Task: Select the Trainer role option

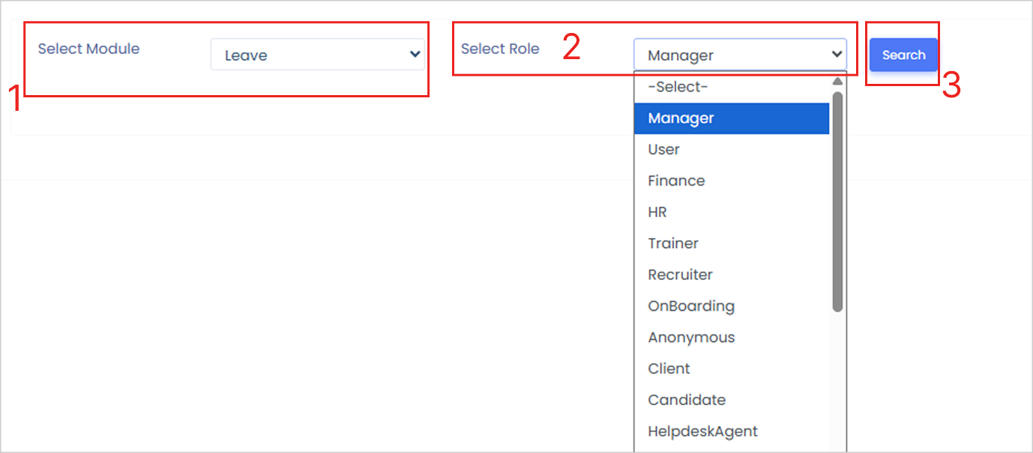Action: click(673, 244)
